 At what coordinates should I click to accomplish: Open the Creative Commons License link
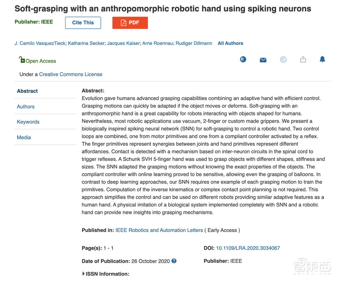71,74
